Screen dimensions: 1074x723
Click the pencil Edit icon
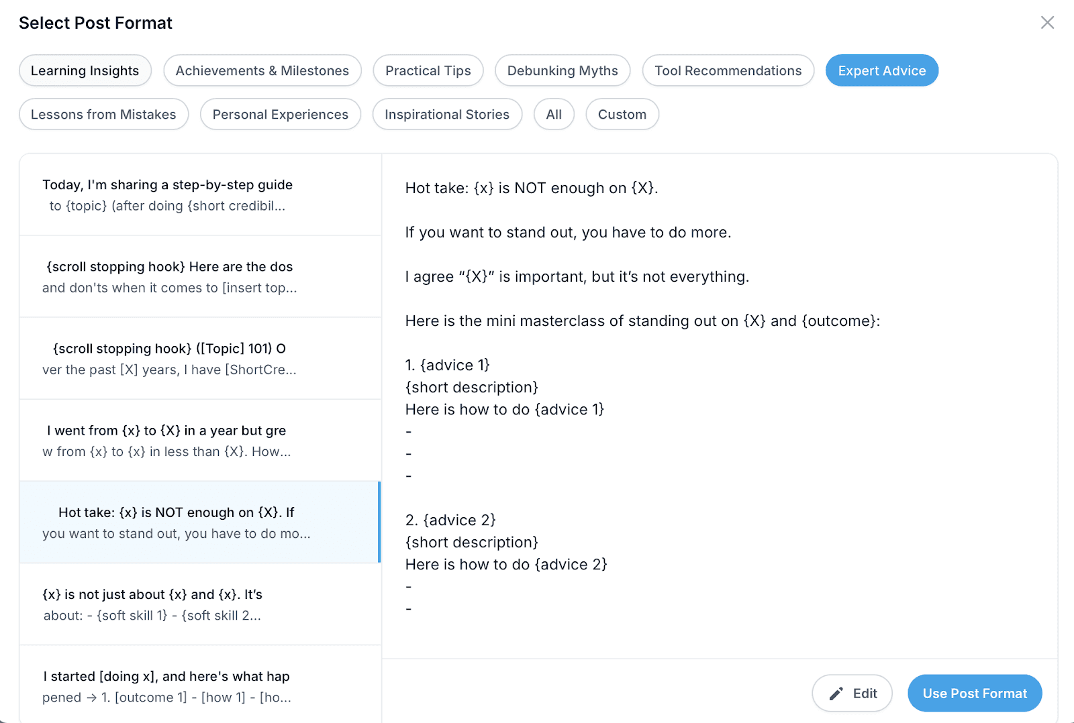point(836,693)
